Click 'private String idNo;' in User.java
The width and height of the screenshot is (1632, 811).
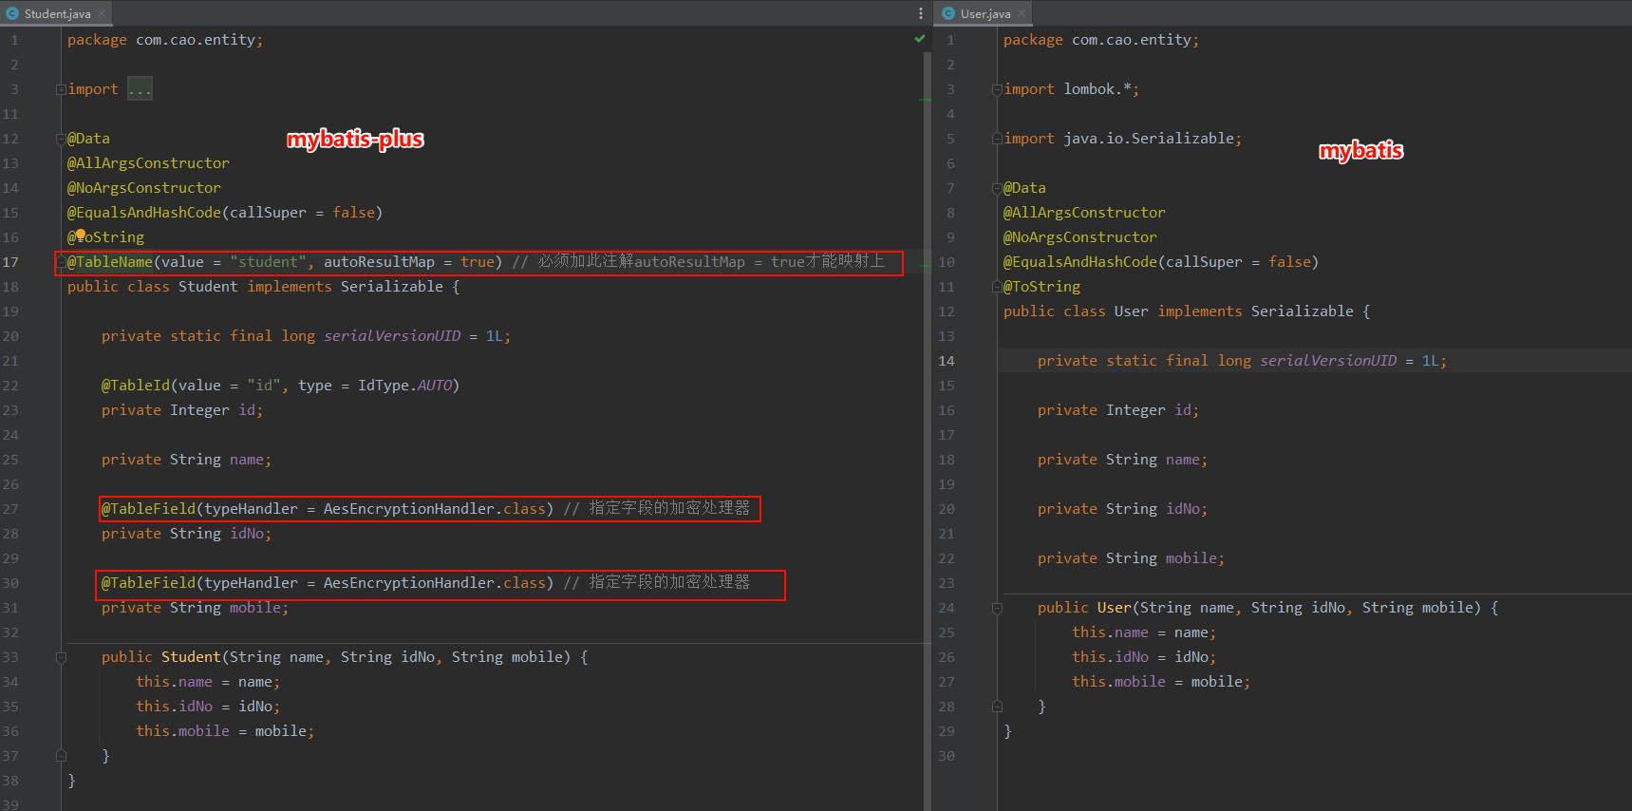click(x=1122, y=509)
